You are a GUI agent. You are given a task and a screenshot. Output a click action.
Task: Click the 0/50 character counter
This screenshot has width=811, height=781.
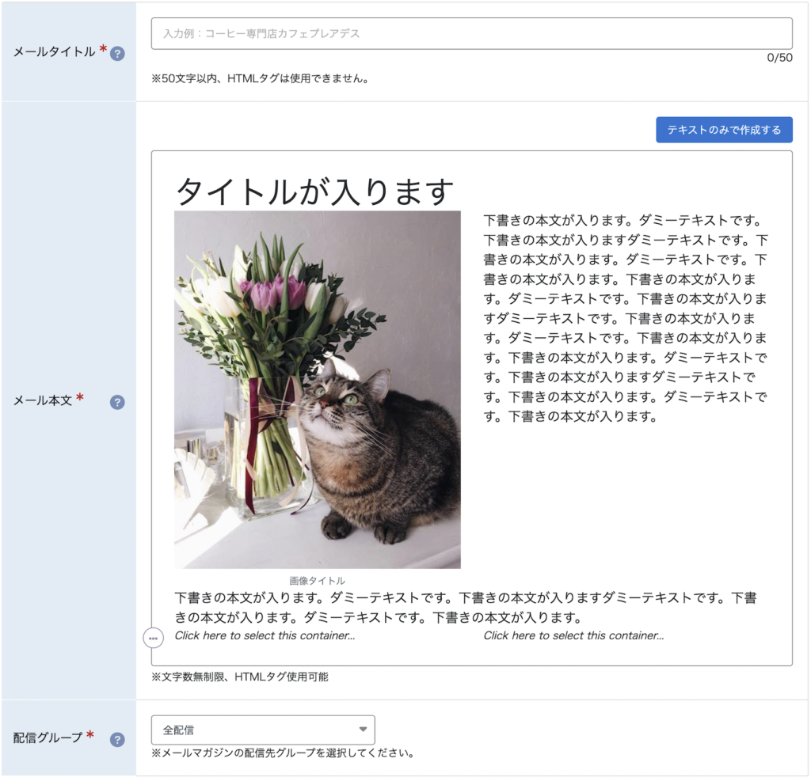coord(779,58)
